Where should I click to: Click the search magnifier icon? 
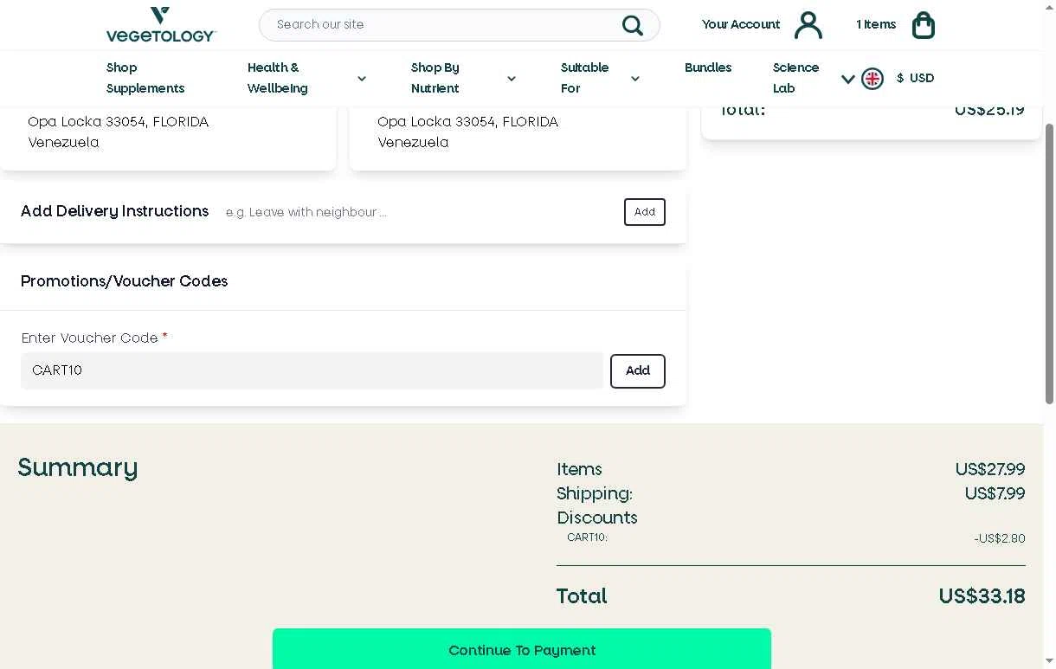coord(633,25)
